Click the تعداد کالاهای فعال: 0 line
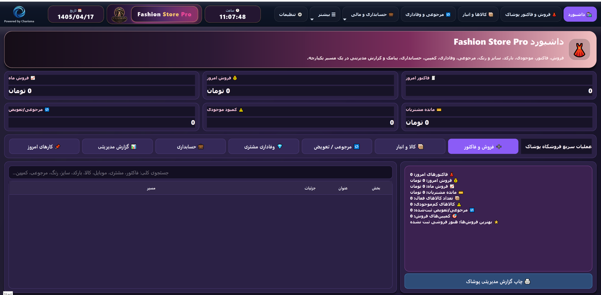601x295 pixels. (435, 198)
